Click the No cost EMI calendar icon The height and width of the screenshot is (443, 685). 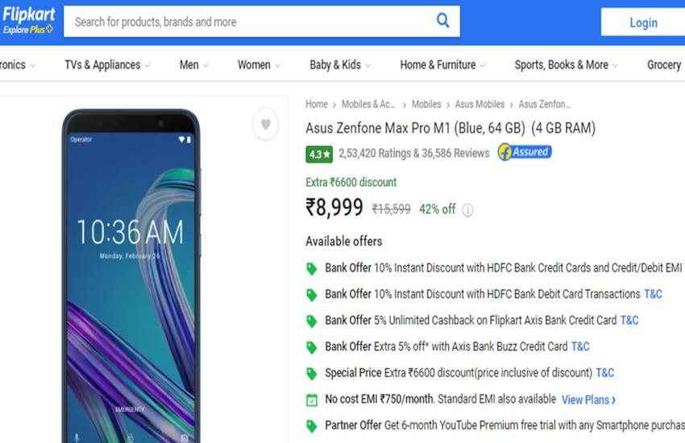click(x=312, y=400)
